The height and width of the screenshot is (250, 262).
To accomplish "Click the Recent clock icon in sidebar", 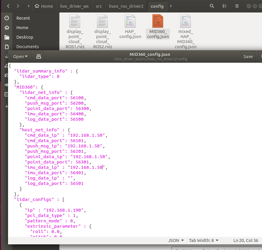I will [7, 18].
